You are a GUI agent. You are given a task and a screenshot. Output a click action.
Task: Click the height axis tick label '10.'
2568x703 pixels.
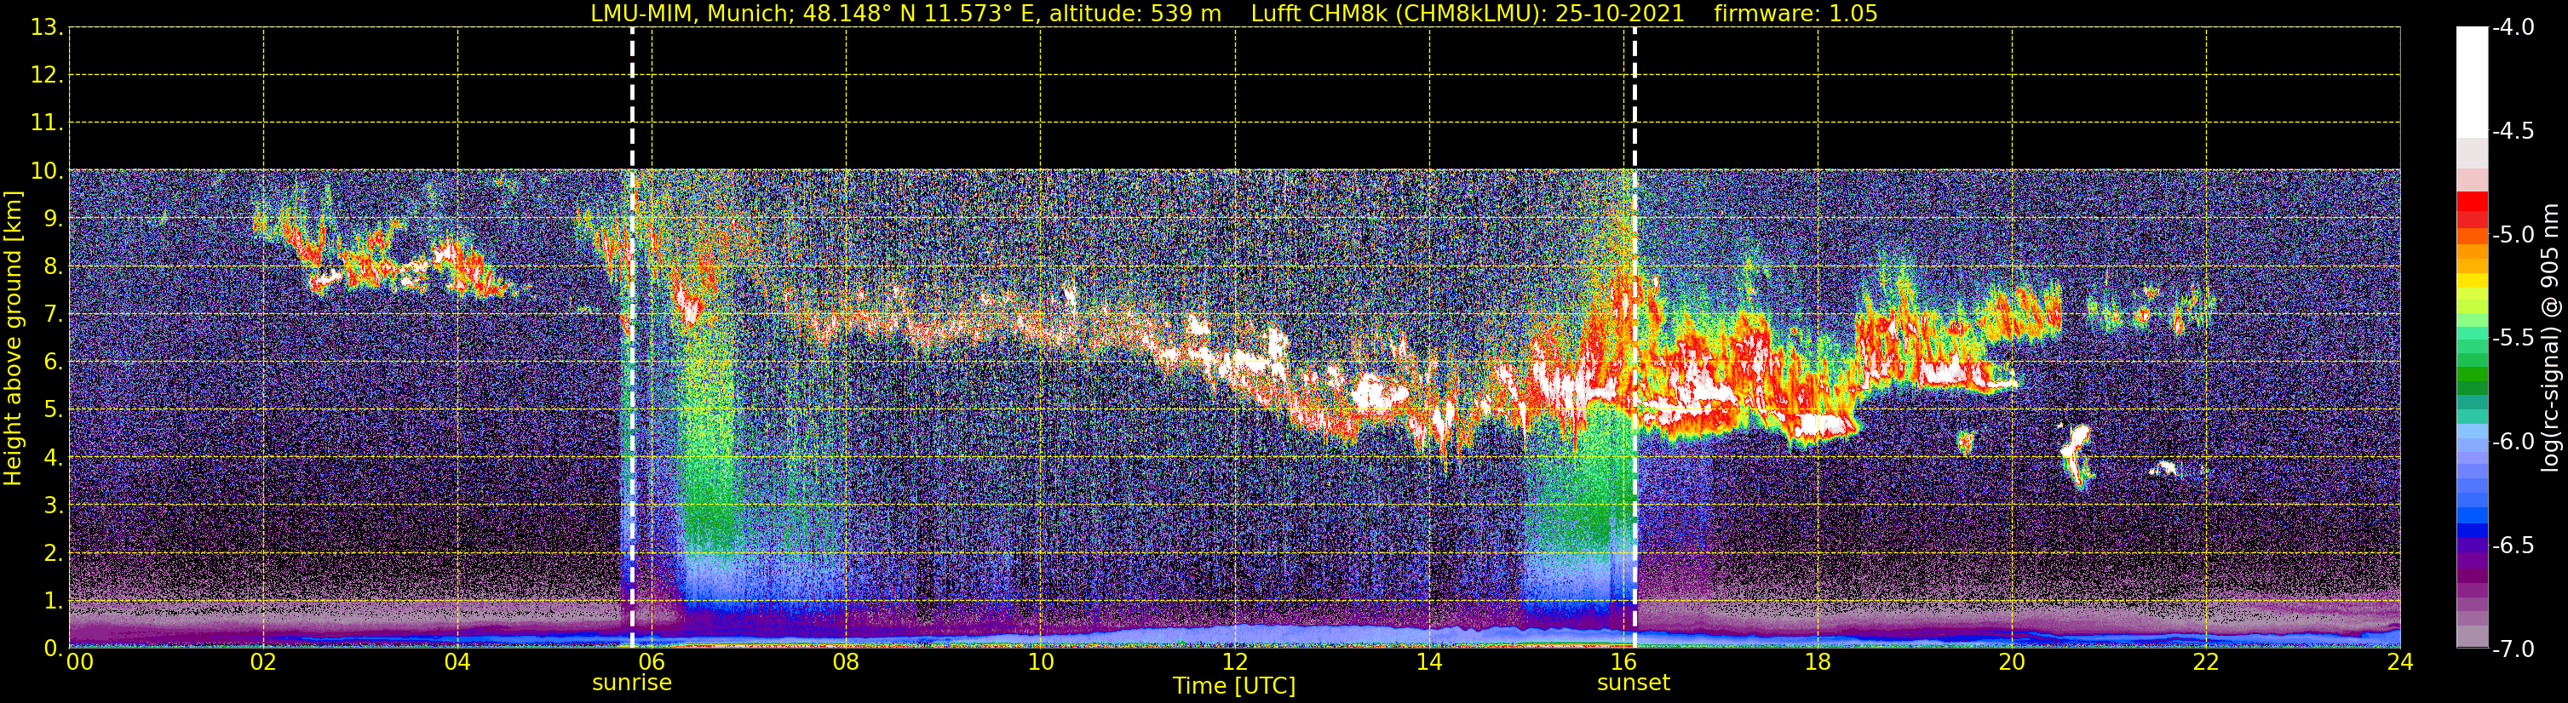(47, 171)
